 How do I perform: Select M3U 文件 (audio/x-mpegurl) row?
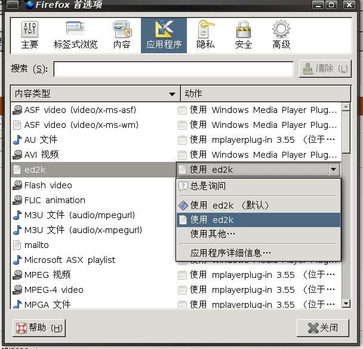[x=93, y=230]
